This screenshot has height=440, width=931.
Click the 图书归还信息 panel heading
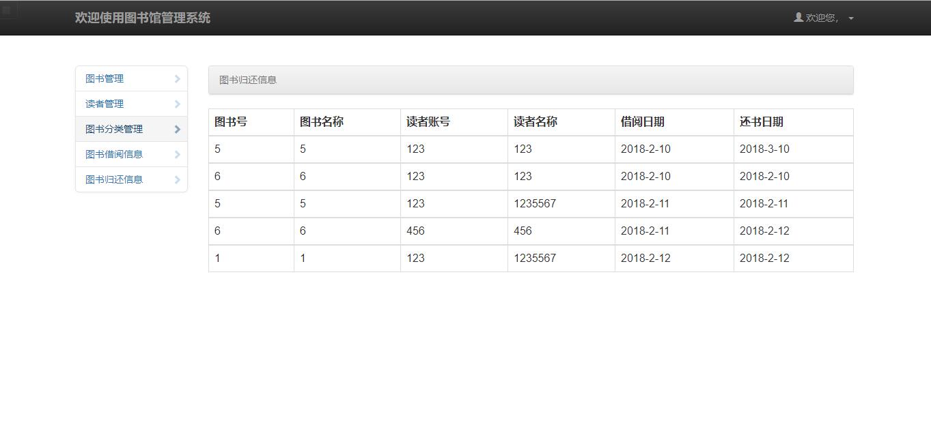coord(248,80)
